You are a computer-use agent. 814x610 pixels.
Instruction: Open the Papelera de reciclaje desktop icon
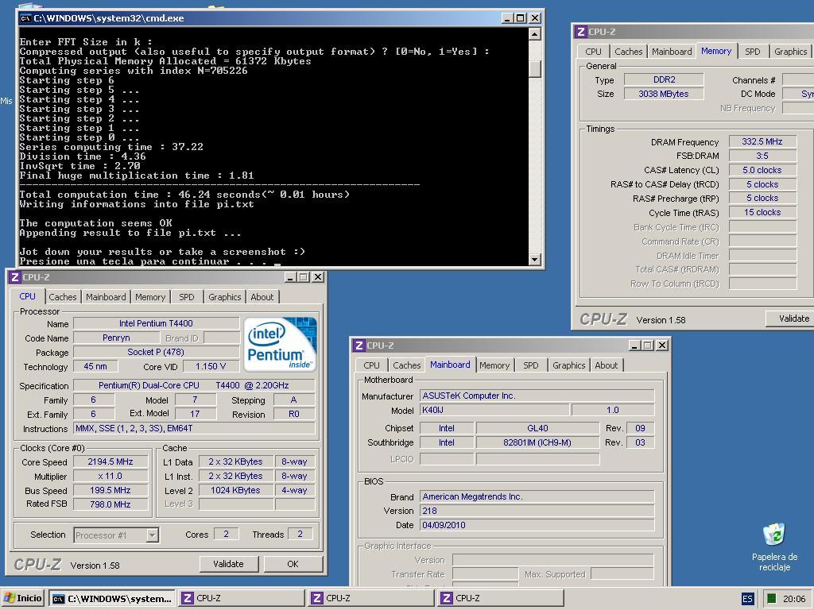[774, 548]
